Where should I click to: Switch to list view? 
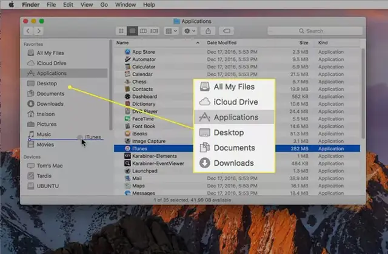click(x=132, y=31)
